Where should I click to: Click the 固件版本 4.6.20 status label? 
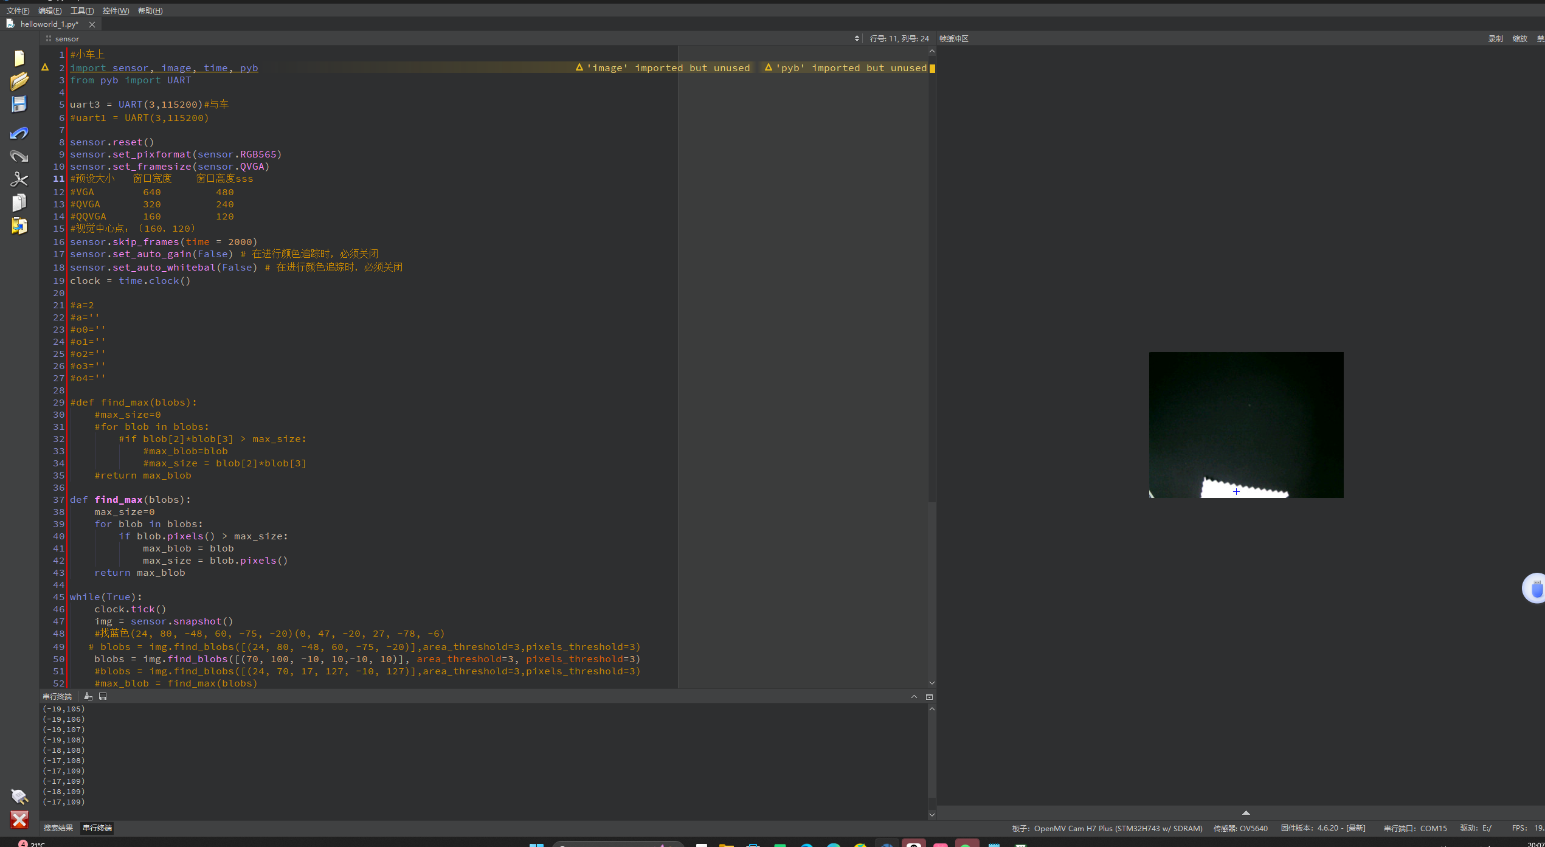tap(1323, 828)
